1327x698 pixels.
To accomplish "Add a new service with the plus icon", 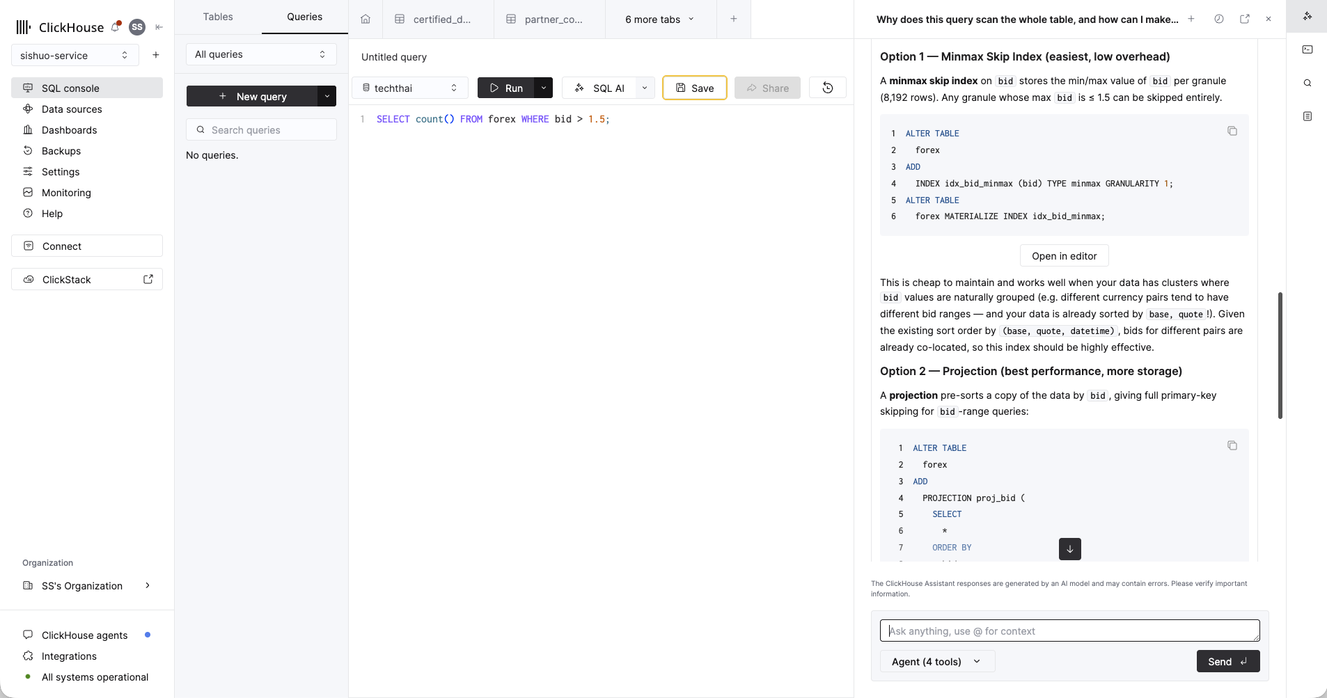I will 156,55.
